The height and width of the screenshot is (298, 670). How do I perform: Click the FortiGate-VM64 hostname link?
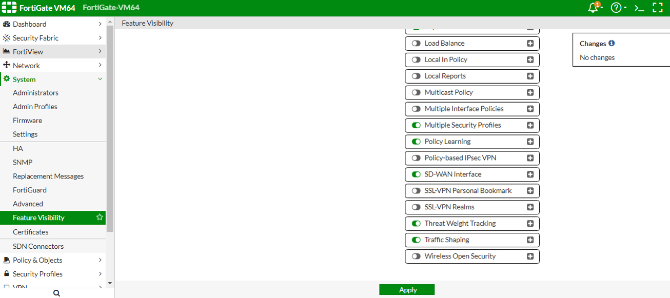[x=111, y=8]
